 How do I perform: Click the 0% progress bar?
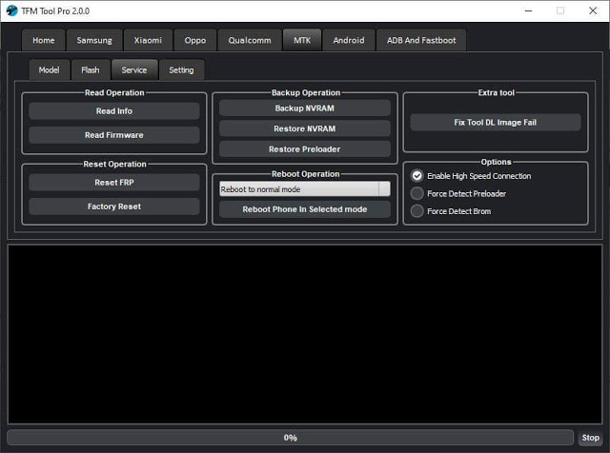click(290, 438)
